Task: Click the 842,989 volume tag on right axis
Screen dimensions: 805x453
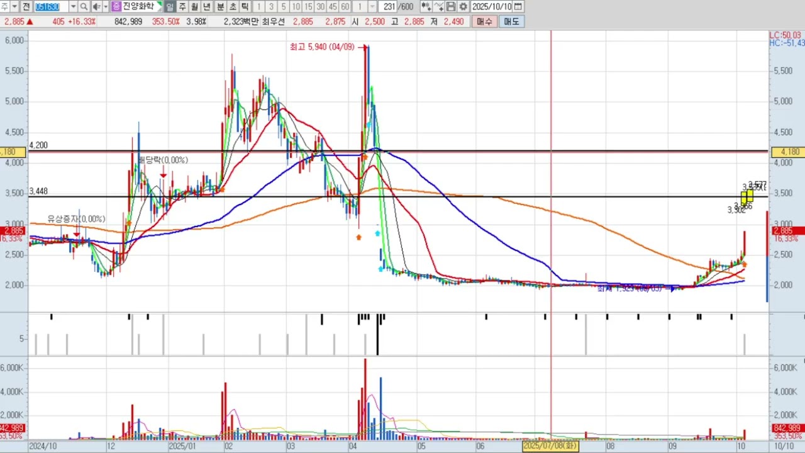Action: point(787,428)
